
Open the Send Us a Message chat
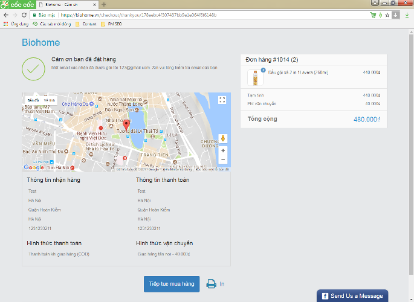pyautogui.click(x=352, y=296)
